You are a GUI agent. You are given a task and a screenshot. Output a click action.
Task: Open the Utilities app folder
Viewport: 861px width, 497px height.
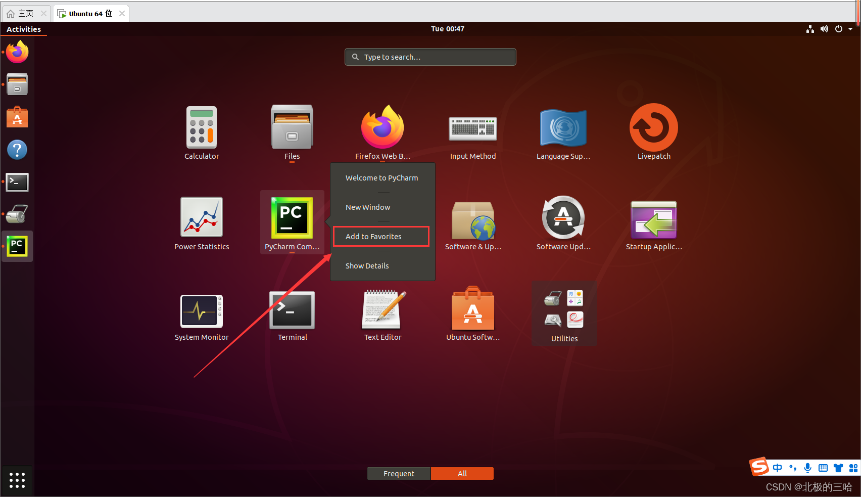point(564,314)
